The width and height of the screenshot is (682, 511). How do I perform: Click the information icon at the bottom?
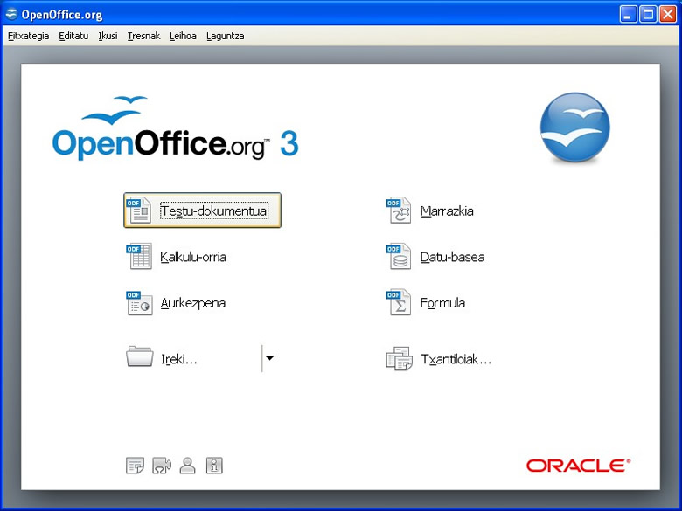(x=214, y=466)
